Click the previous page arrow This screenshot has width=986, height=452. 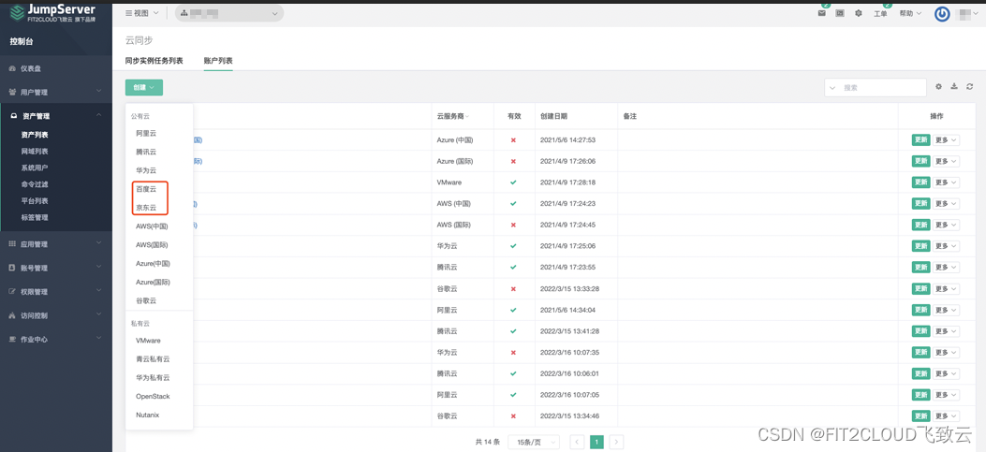click(577, 442)
